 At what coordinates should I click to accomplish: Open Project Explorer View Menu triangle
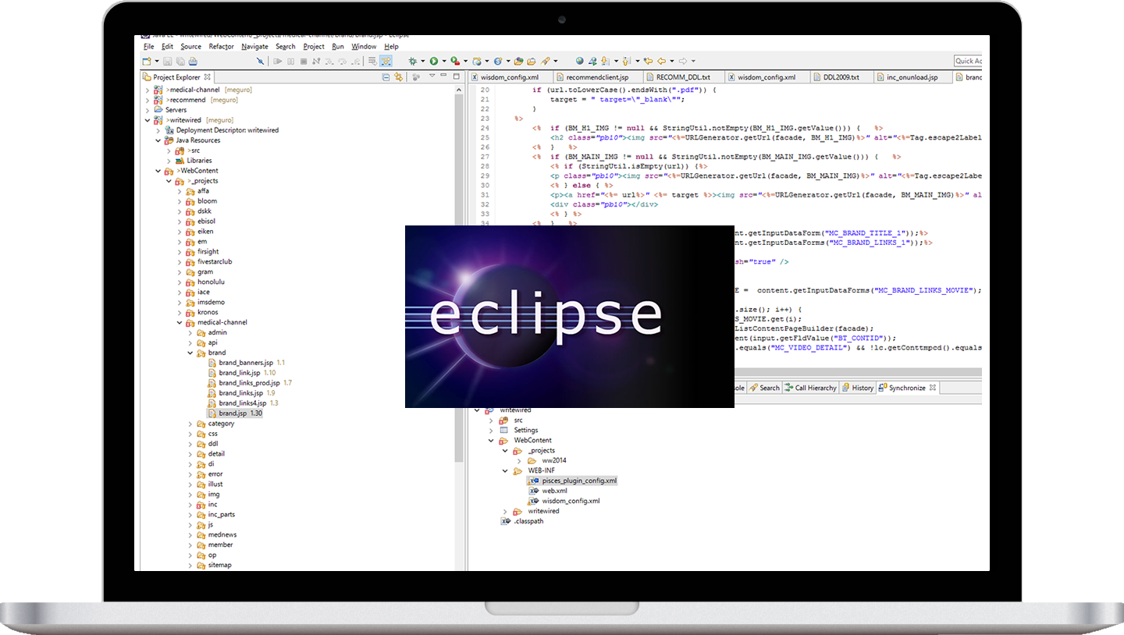(x=432, y=76)
